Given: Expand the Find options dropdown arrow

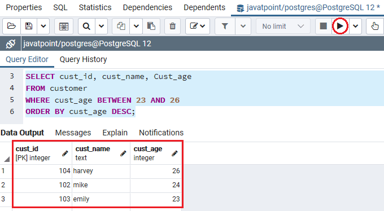Looking at the screenshot, I should (x=102, y=26).
